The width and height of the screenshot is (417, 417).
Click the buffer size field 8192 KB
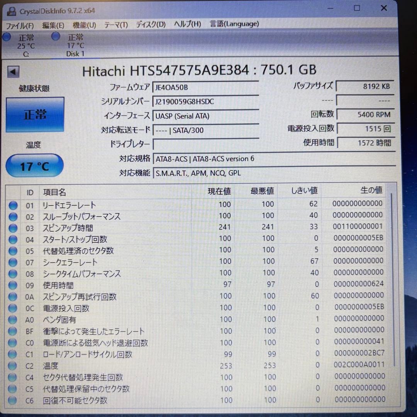[x=365, y=86]
